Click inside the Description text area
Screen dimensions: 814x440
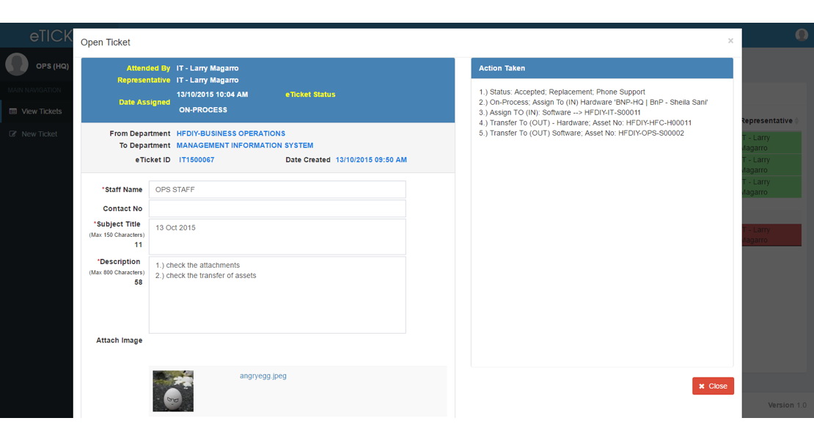[x=276, y=294]
